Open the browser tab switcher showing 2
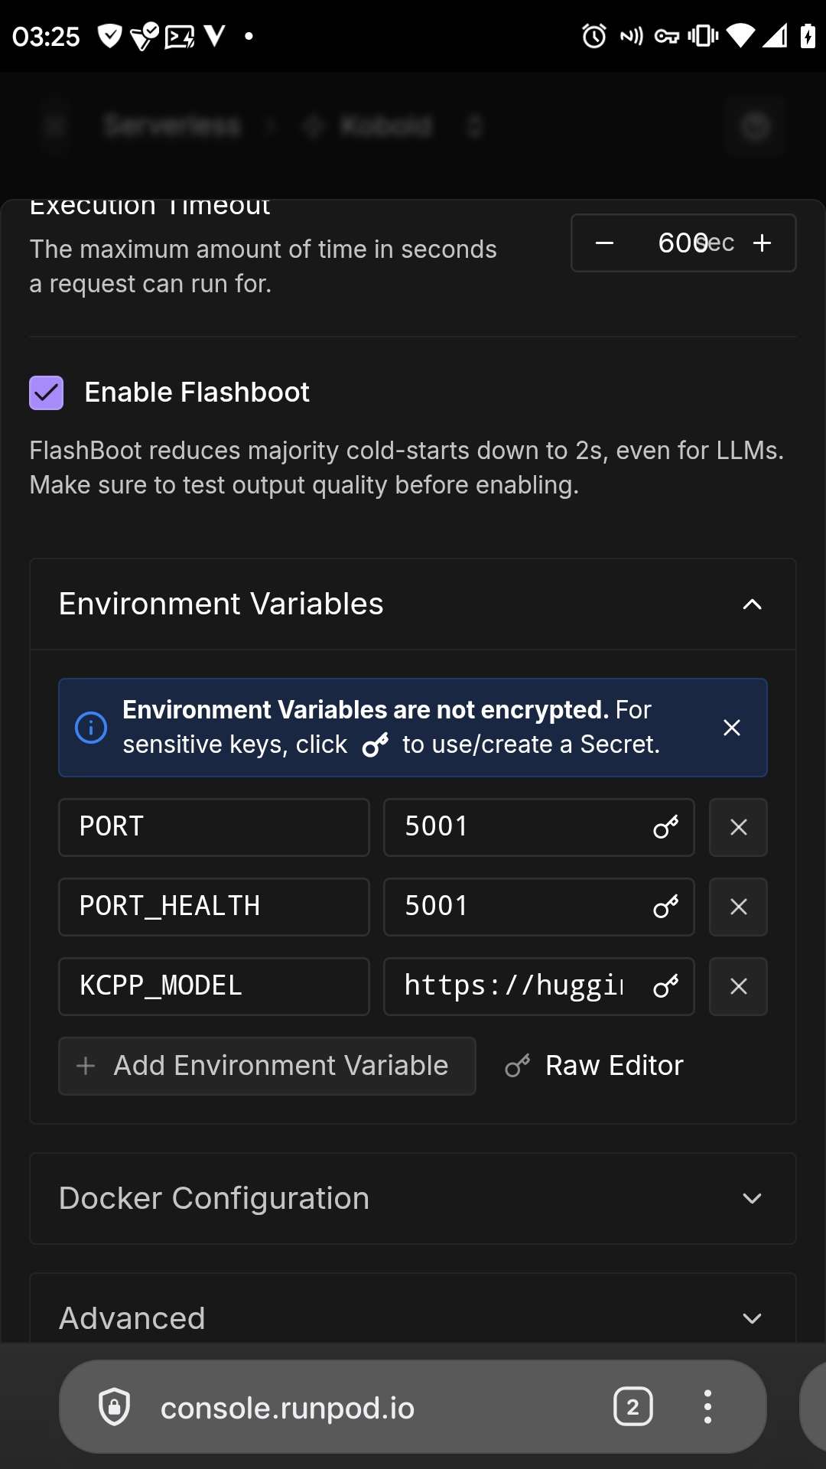The height and width of the screenshot is (1469, 826). point(633,1406)
